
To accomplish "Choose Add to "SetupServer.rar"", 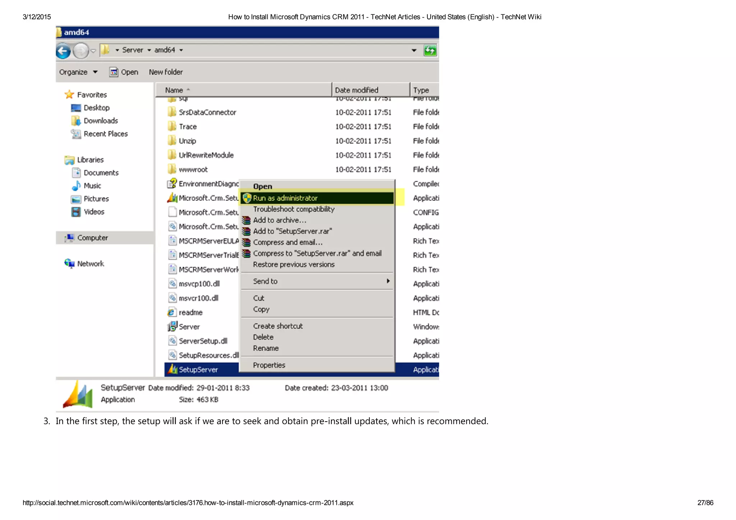I will [317, 231].
